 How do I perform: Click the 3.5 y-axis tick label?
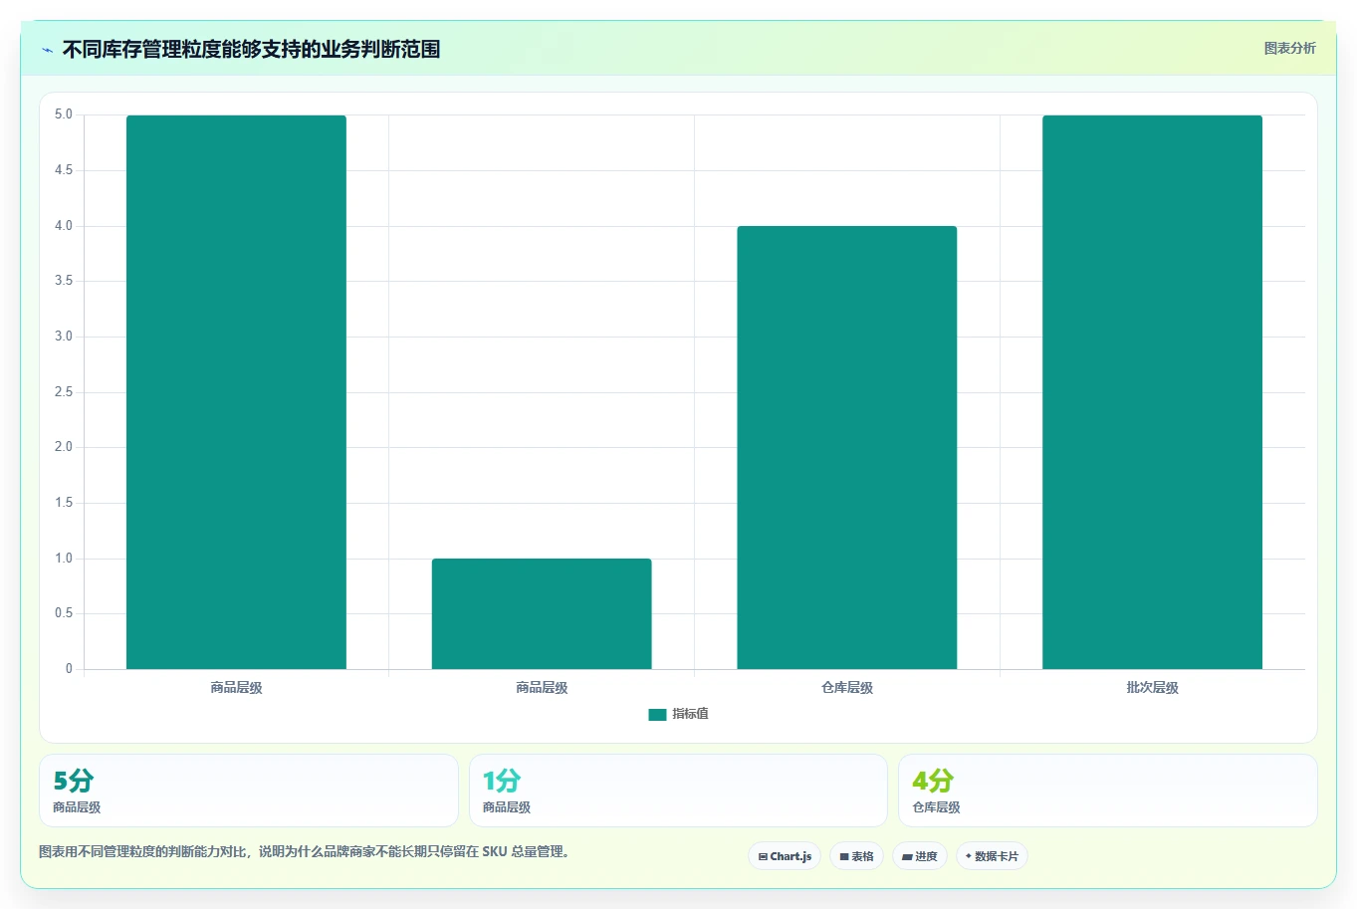[64, 281]
